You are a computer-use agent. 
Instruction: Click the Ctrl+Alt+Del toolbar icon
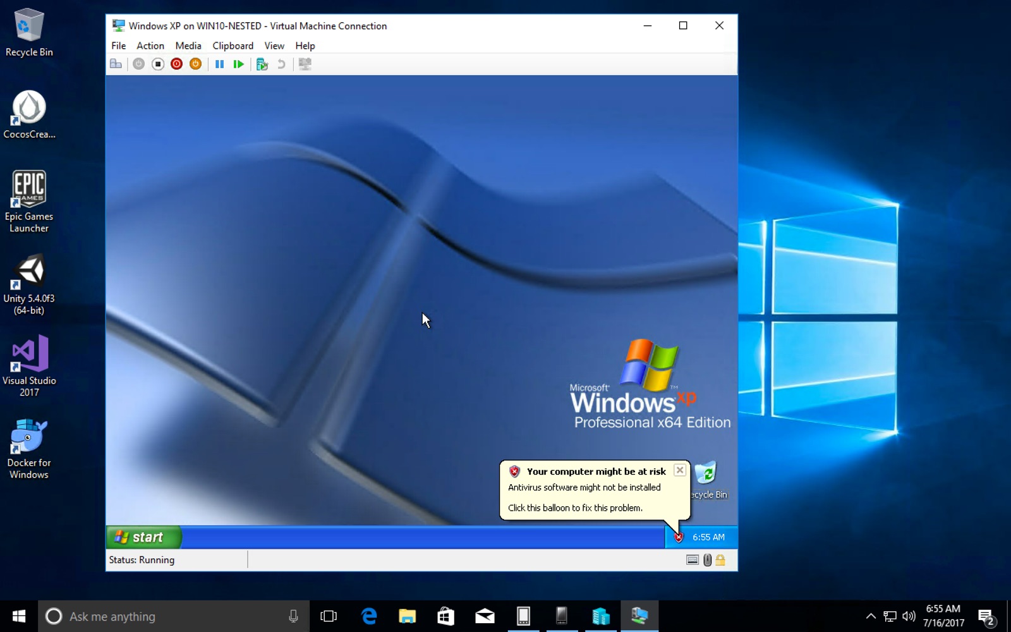coord(116,64)
